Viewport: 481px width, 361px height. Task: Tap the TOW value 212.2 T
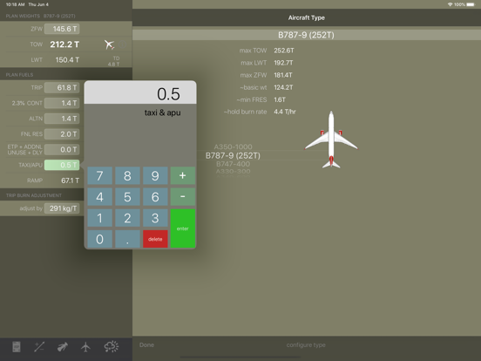(x=64, y=44)
